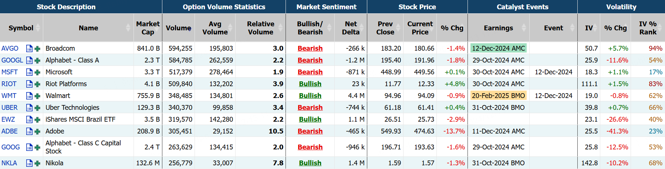665x169 pixels.
Task: Open the NKLA ticker symbol link
Action: (9, 163)
